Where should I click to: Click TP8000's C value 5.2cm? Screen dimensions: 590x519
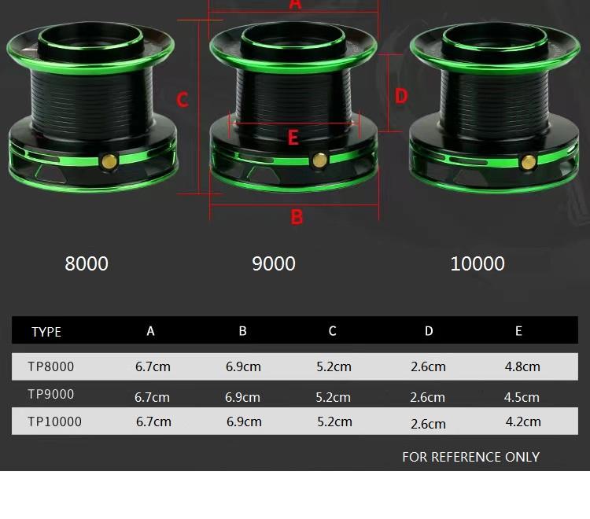point(334,366)
